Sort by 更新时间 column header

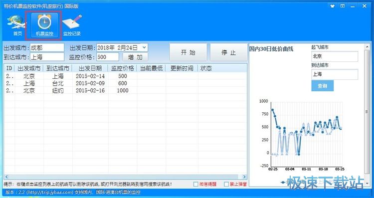[x=182, y=68]
